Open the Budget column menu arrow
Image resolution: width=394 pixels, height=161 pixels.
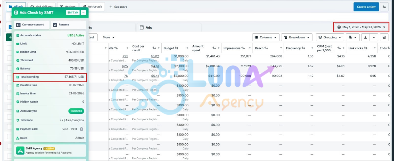pyautogui.click(x=187, y=48)
